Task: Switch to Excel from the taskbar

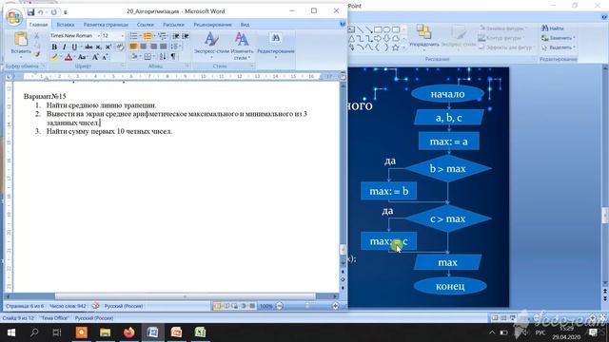Action: coord(200,332)
